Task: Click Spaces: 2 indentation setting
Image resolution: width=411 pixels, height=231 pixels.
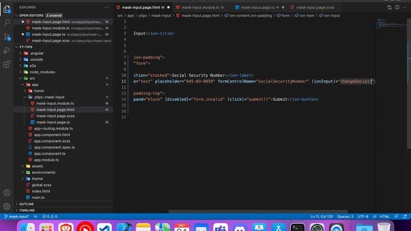Action: (345, 217)
